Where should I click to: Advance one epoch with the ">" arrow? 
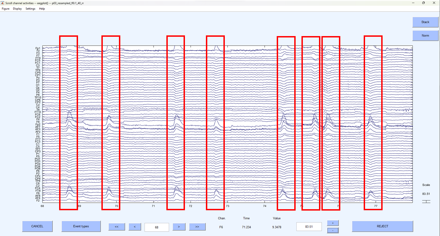coord(179,227)
